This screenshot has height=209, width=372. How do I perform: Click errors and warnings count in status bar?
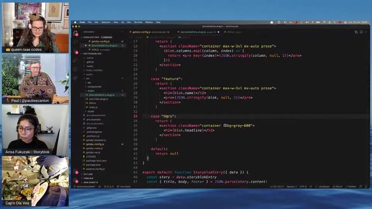pos(109,187)
